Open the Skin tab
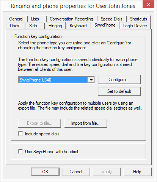 pos(33,26)
